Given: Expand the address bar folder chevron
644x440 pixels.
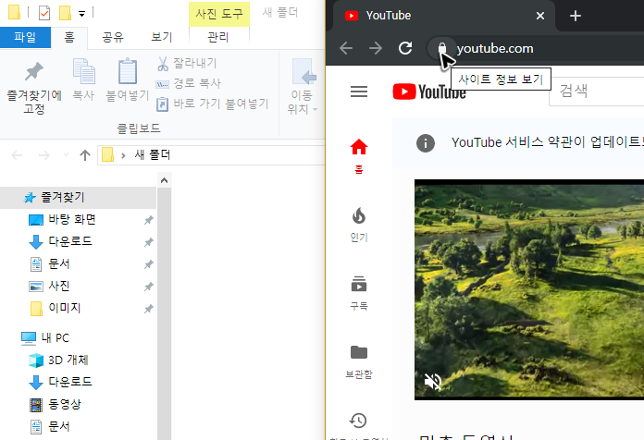Looking at the screenshot, I should pyautogui.click(x=123, y=155).
